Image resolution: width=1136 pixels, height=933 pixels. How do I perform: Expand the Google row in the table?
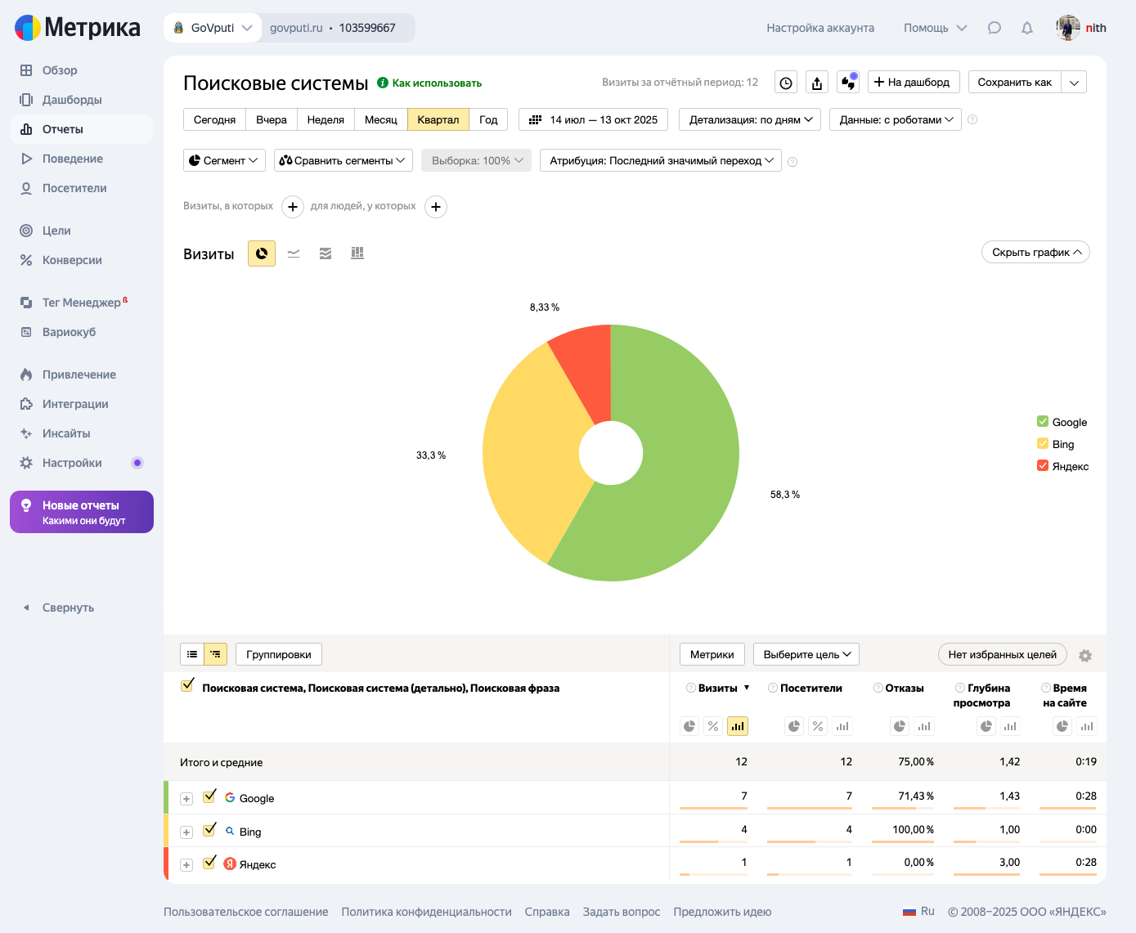[x=186, y=799]
